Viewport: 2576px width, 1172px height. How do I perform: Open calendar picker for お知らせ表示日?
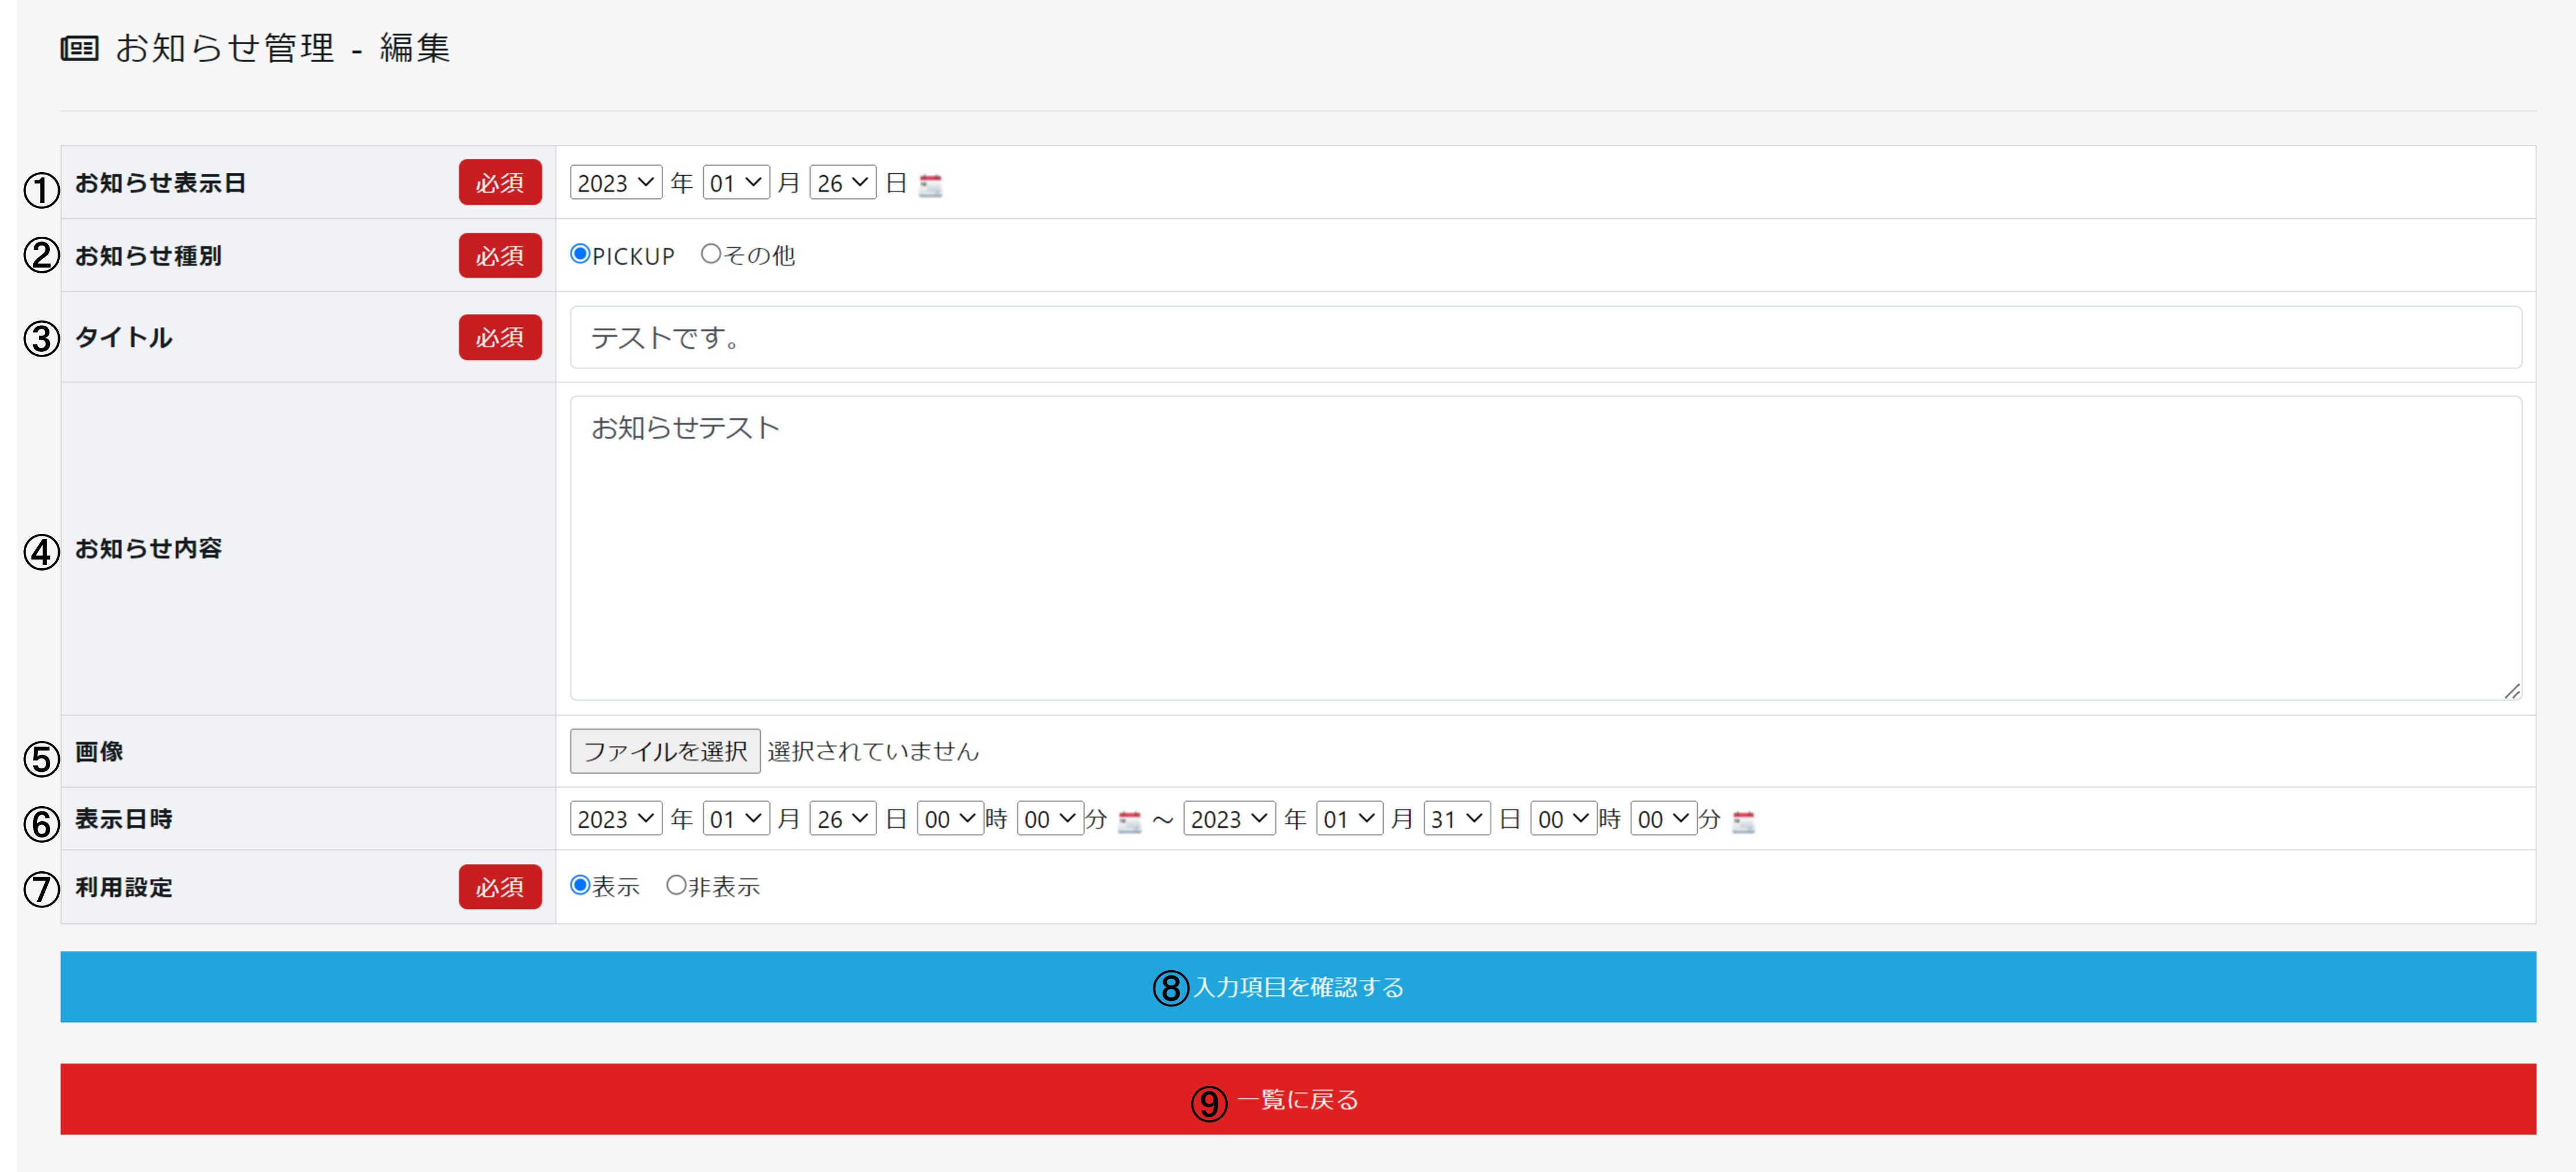coord(930,185)
